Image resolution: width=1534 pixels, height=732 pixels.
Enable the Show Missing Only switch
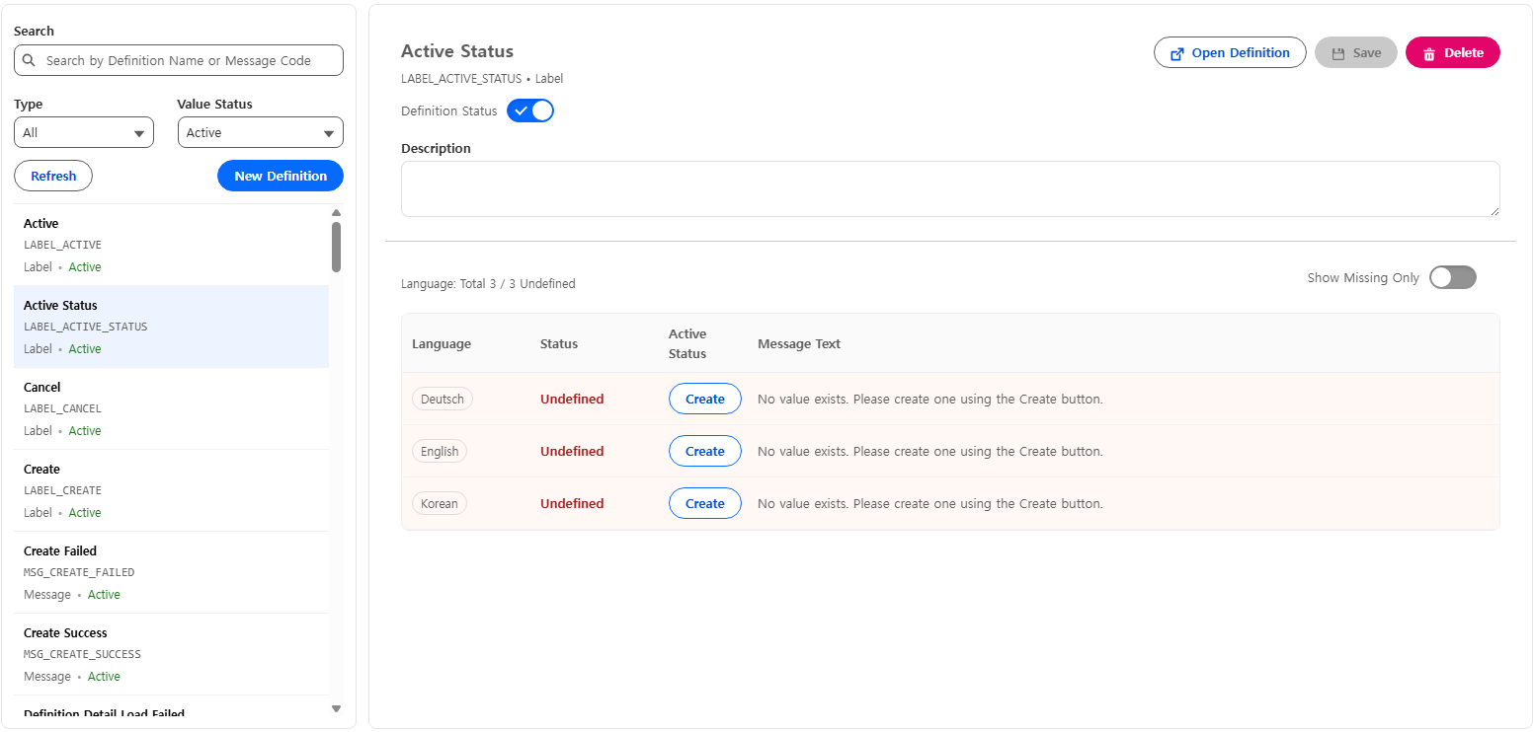click(x=1452, y=277)
